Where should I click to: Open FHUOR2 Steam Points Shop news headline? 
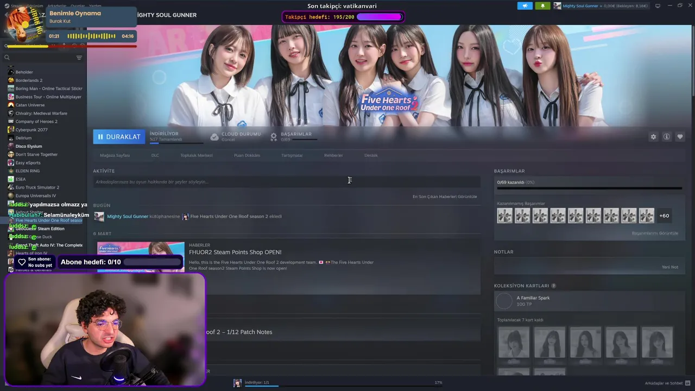(235, 252)
